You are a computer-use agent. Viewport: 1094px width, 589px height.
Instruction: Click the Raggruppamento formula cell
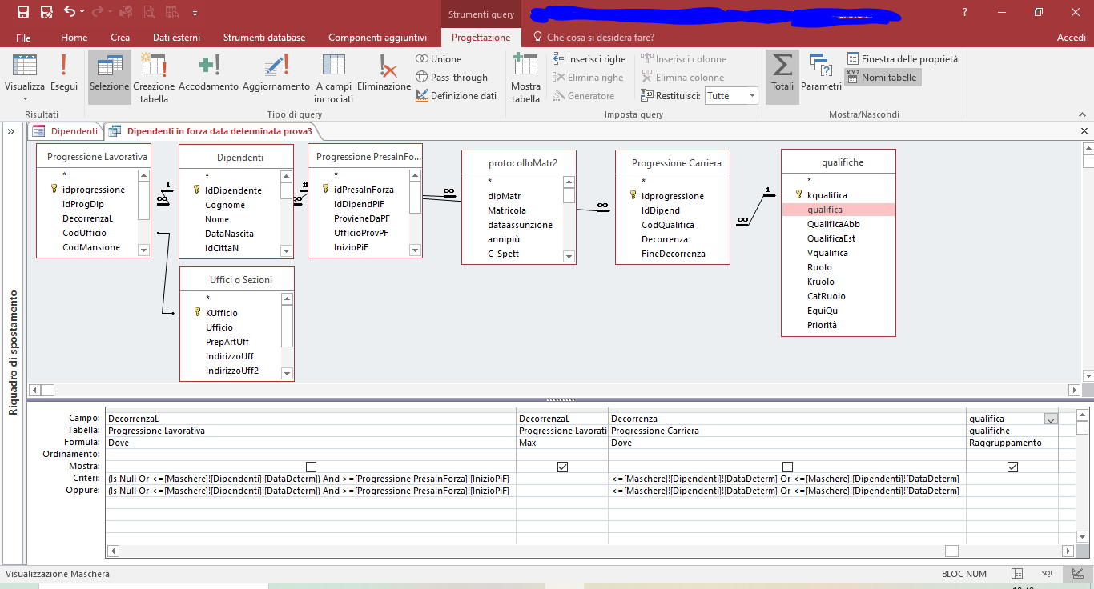(1012, 443)
